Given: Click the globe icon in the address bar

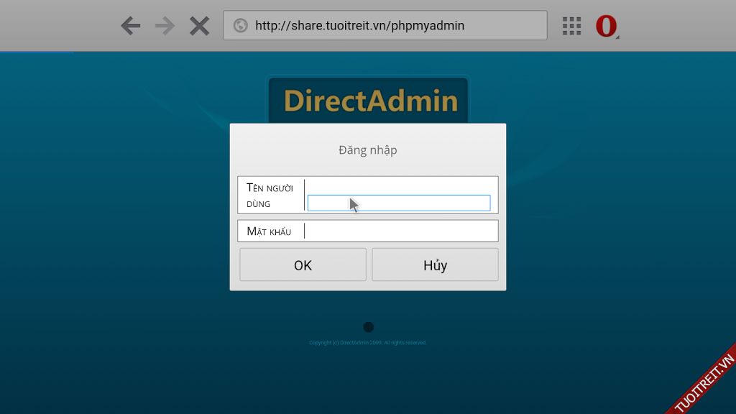Looking at the screenshot, I should click(241, 26).
